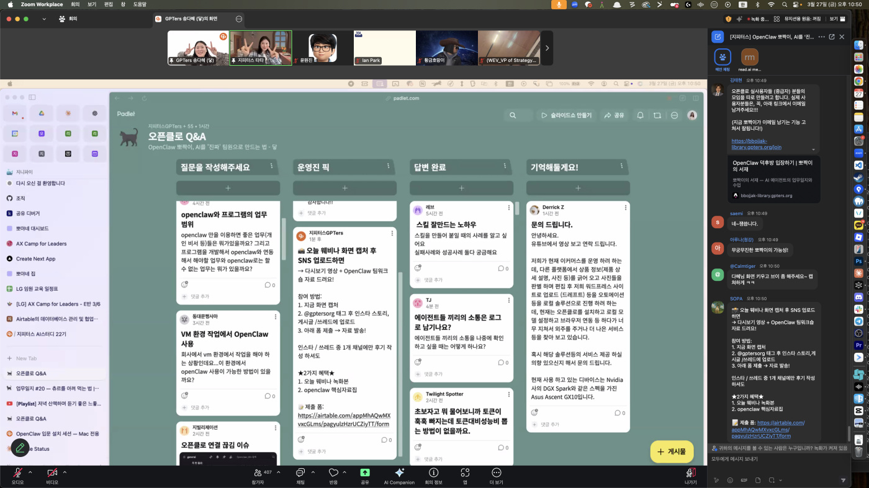This screenshot has width=869, height=488.
Task: Open the 더 보기 more options icon
Action: point(496,473)
